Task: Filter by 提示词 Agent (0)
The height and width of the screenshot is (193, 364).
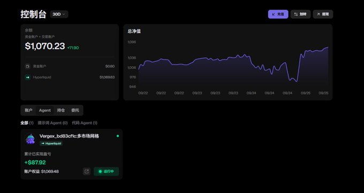Action: pos(52,123)
